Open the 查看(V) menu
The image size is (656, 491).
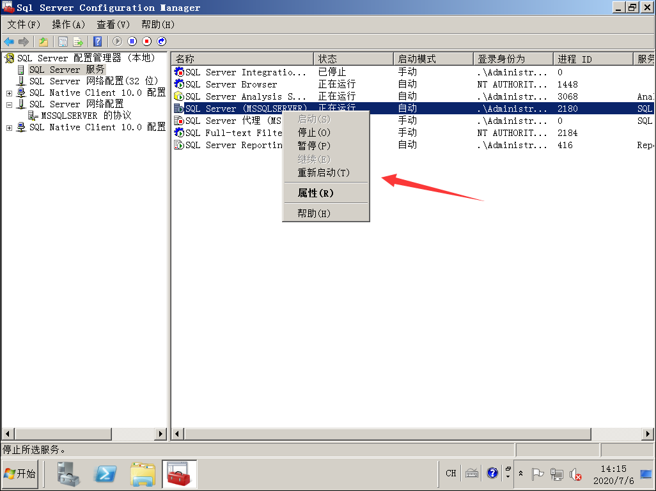point(113,25)
